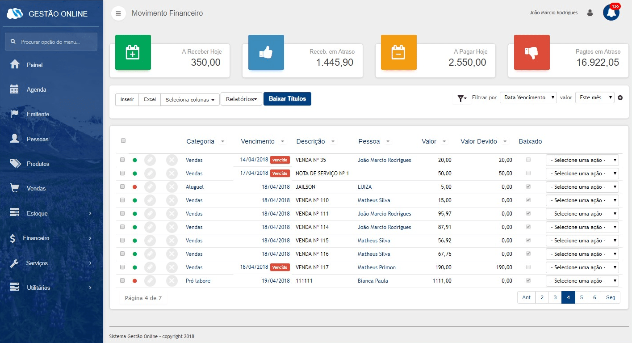The image size is (632, 343).
Task: Open the Seleciona colunas dropdown
Action: pos(190,99)
